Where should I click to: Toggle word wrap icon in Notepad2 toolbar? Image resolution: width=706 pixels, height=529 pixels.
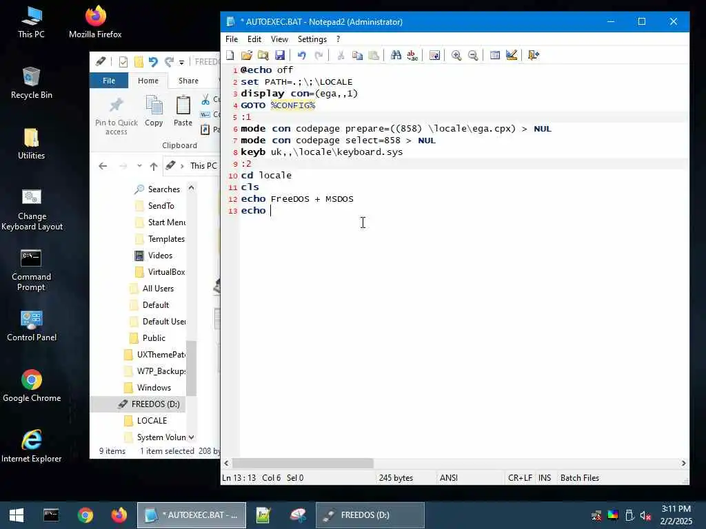[x=434, y=55]
